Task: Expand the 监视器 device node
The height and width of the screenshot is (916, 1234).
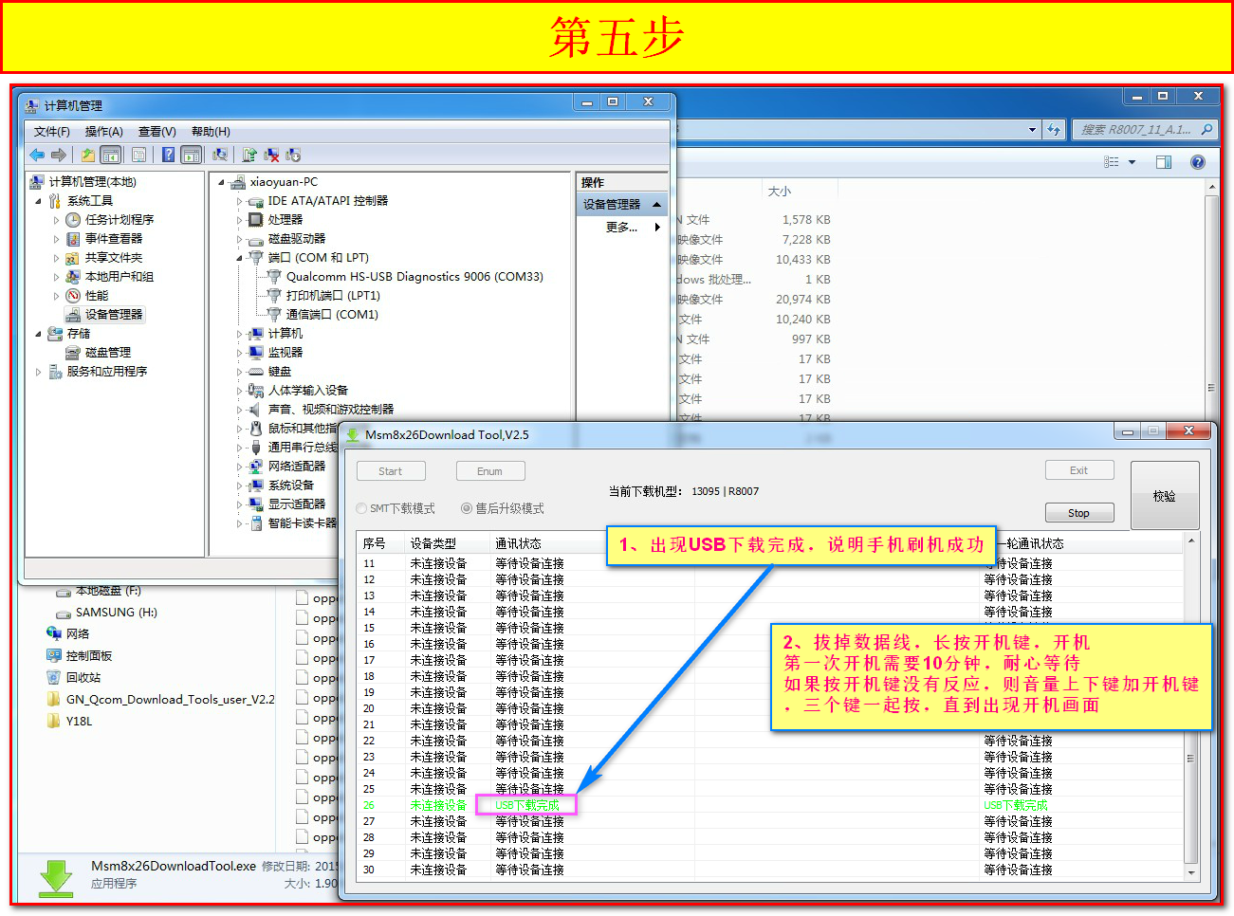Action: coord(239,354)
